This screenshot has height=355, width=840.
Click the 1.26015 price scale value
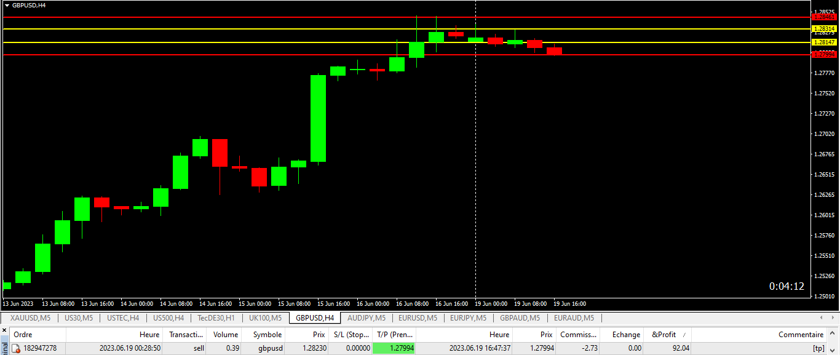825,215
